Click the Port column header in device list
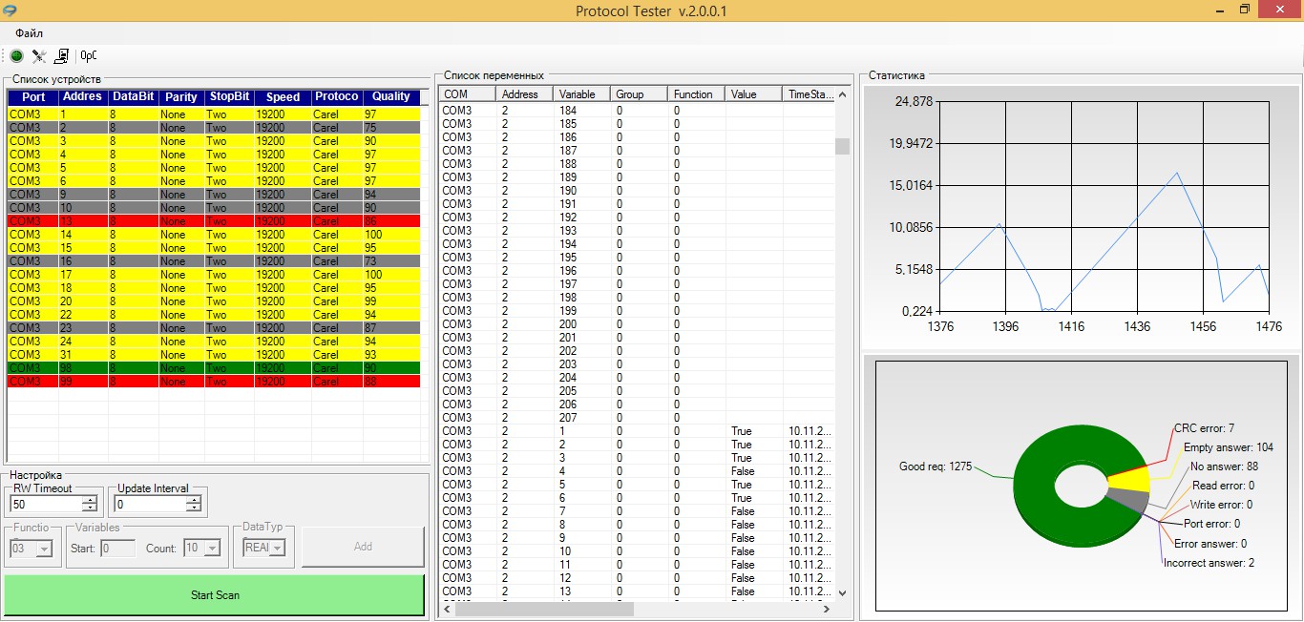This screenshot has height=622, width=1304. pyautogui.click(x=33, y=96)
